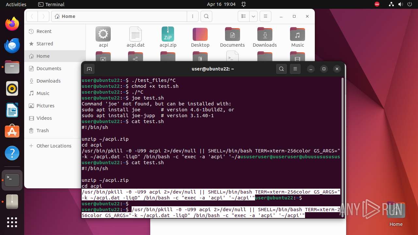Open Documents folder in file grid
418x235 pixels.
[x=233, y=37]
